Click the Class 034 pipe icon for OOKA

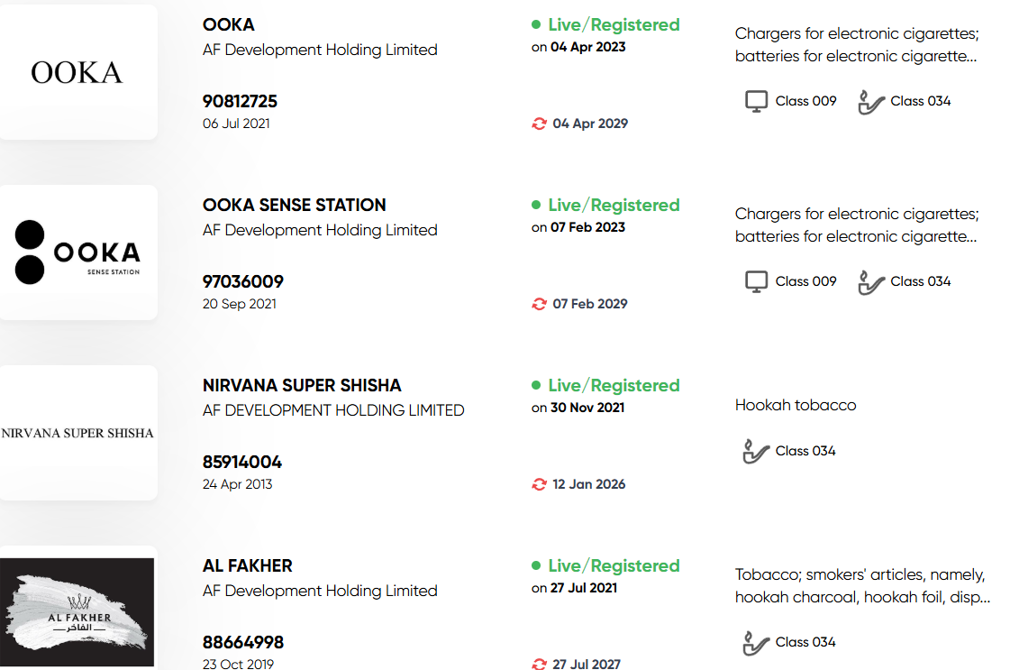(871, 102)
